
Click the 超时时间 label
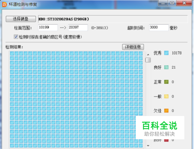pos(136,28)
